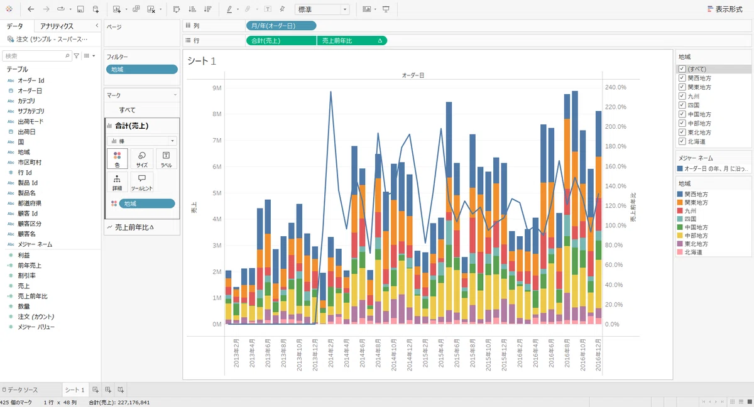Click the 表示形式 button
754x407 pixels.
(724, 9)
